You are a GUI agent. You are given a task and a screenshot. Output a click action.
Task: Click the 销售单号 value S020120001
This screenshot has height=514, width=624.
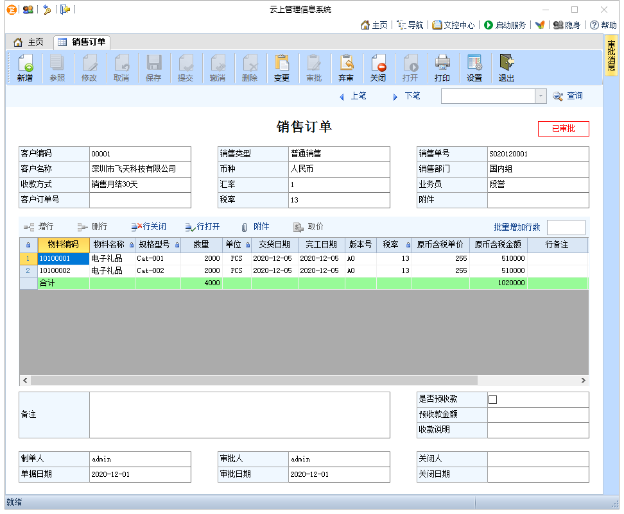point(538,154)
